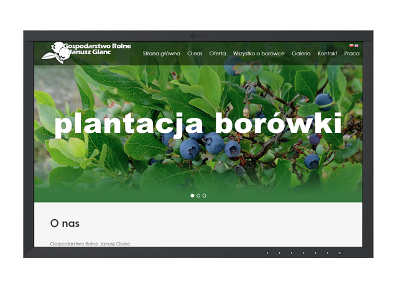Viewport: 398px width, 292px height.
Task: Select the first slider dot indicator
Action: (192, 196)
